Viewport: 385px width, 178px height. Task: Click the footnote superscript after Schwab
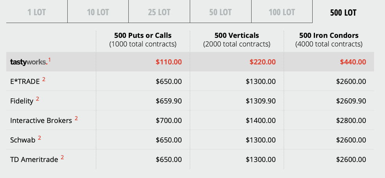pyautogui.click(x=39, y=138)
